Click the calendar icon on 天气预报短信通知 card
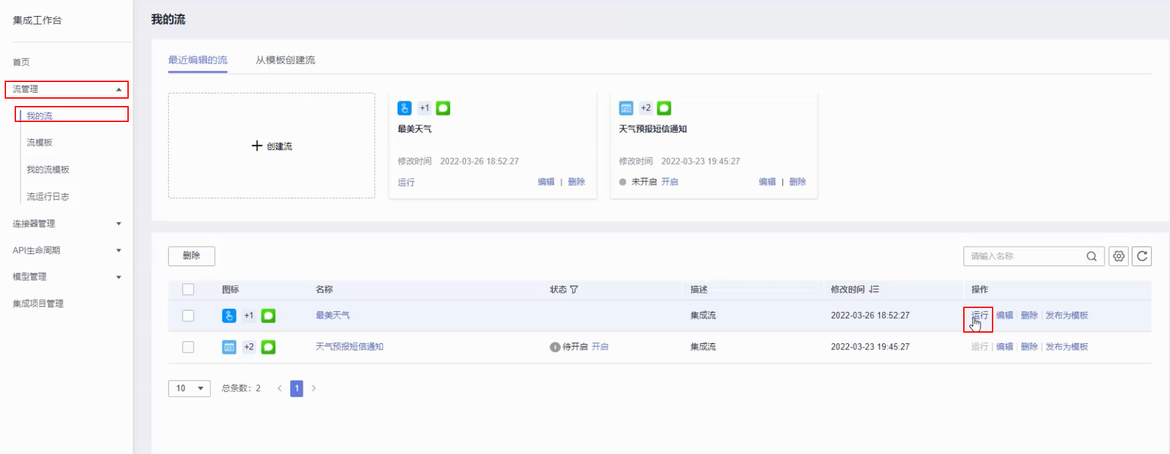 [x=626, y=108]
